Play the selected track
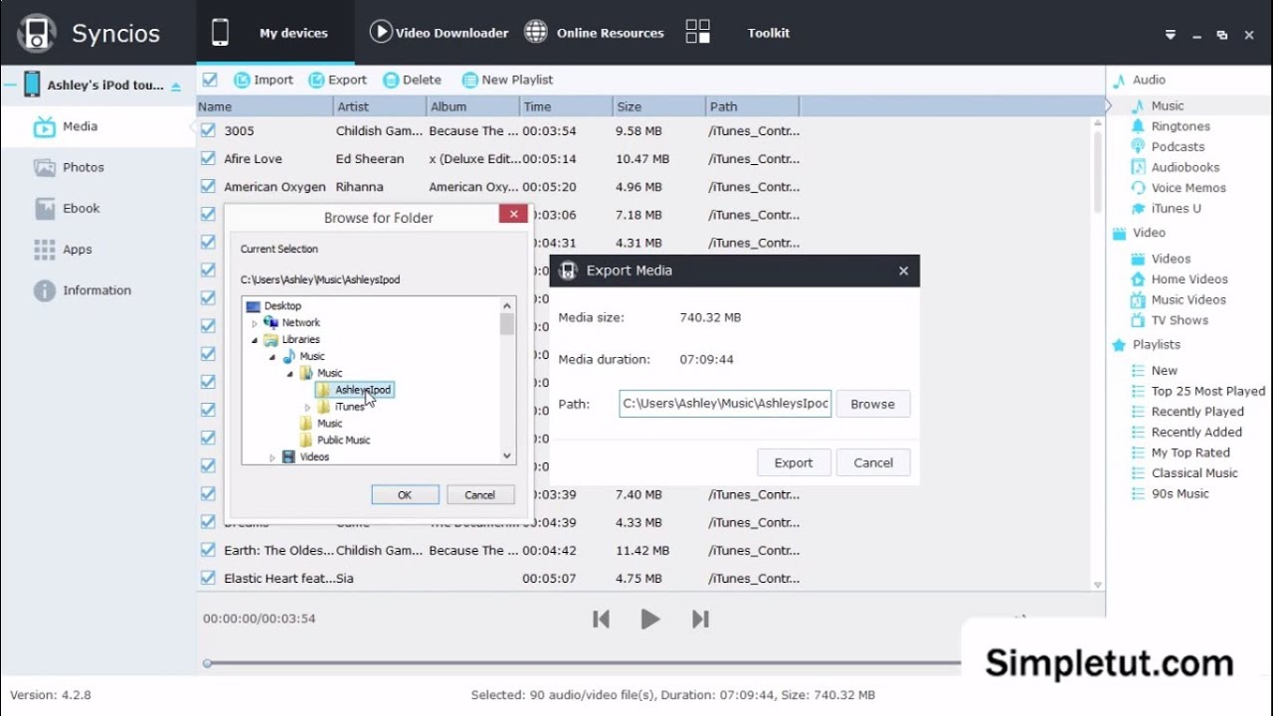The width and height of the screenshot is (1273, 716). [650, 620]
